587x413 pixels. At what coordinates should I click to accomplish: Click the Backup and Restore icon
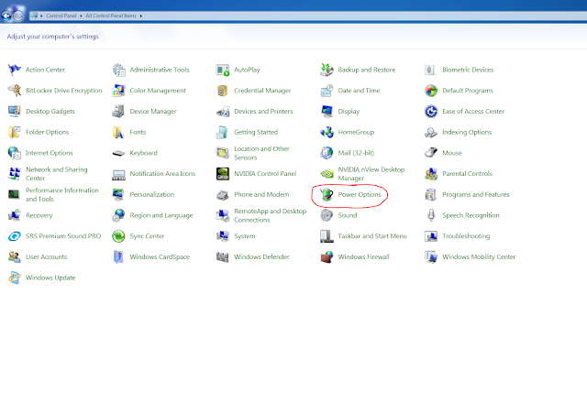coord(327,70)
